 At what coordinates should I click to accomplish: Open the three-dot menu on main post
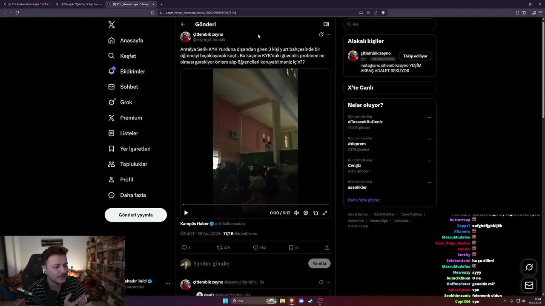coord(328,34)
